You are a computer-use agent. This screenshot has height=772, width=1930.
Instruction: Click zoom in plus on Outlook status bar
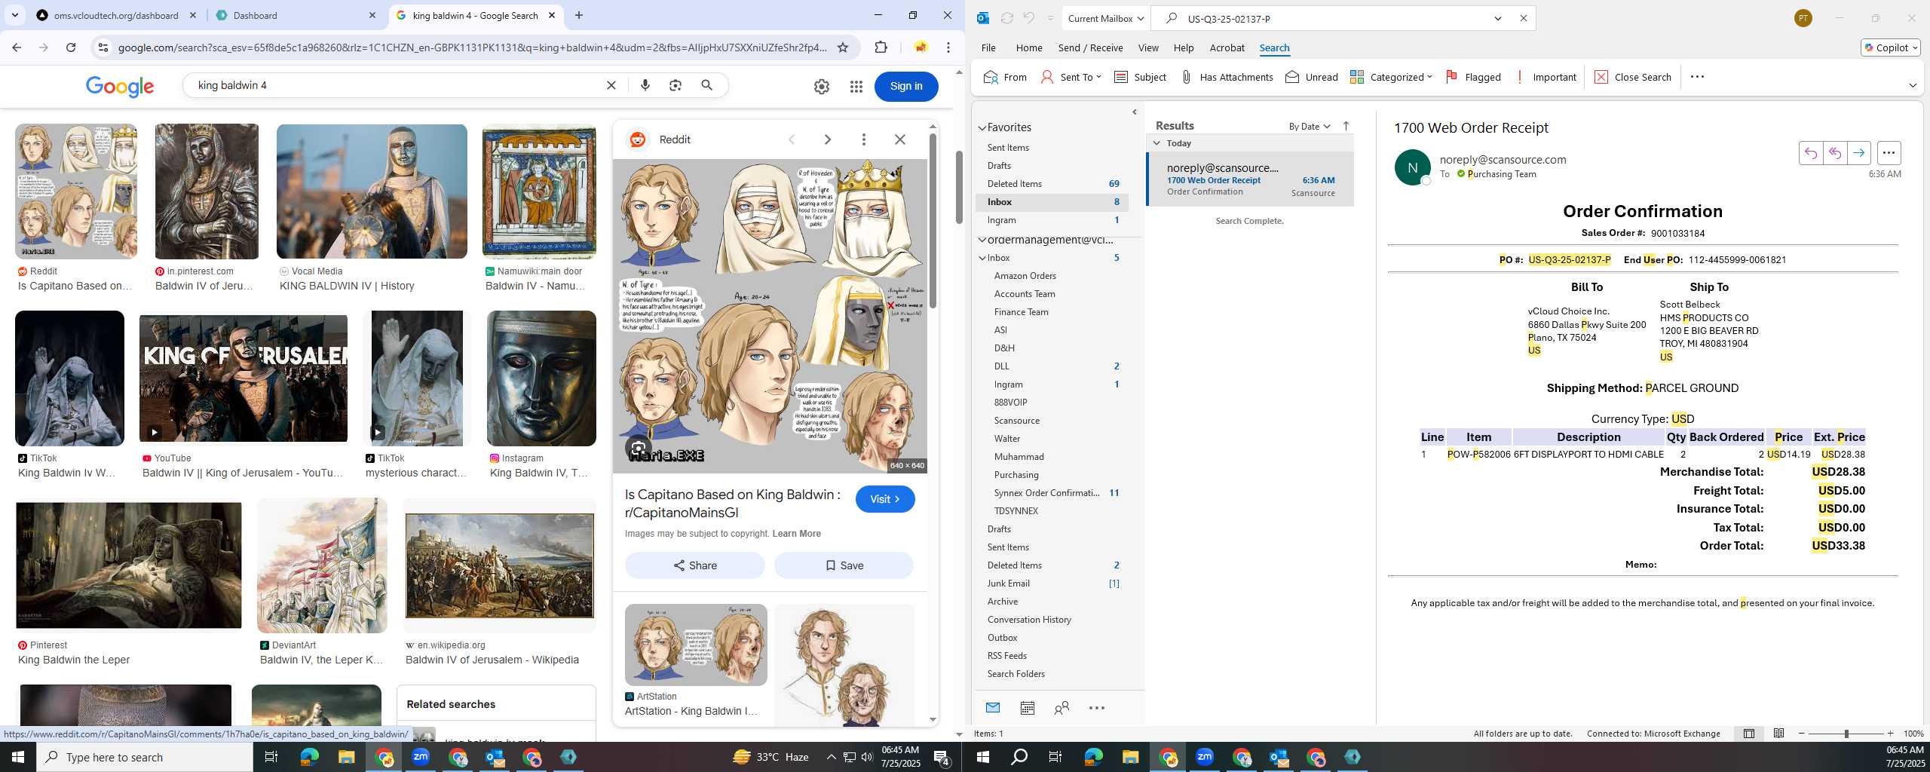tap(1890, 734)
